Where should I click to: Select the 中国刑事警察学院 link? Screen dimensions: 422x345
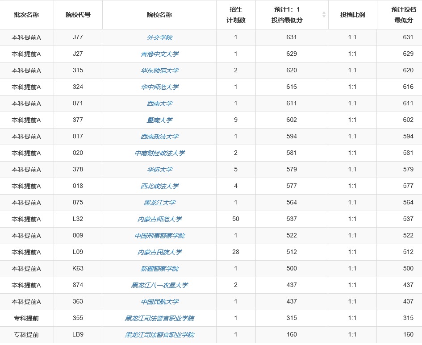point(159,236)
